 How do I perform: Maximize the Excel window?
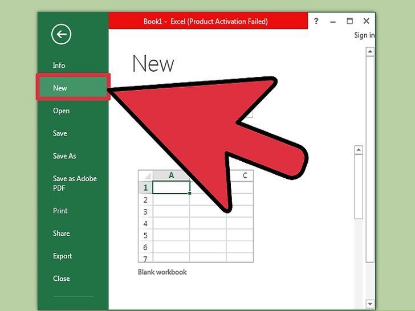(350, 21)
